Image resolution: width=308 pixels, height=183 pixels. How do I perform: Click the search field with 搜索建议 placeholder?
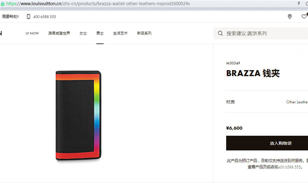[261, 34]
